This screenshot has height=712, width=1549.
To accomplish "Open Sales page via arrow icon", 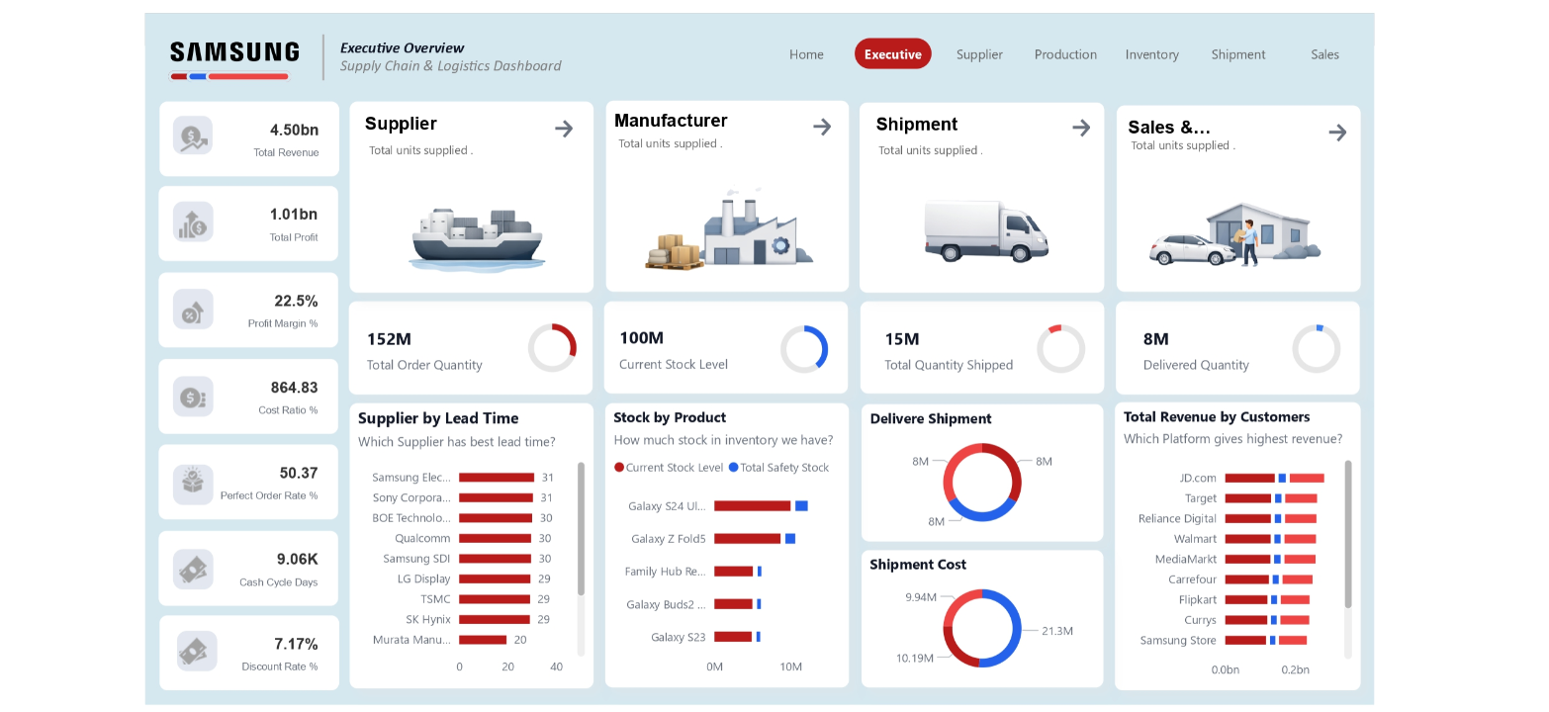I will (x=1337, y=132).
